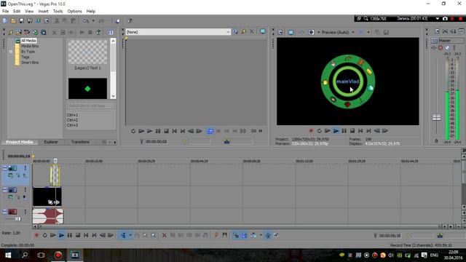Select the All Media bin
The image size is (466, 262).
[28, 41]
